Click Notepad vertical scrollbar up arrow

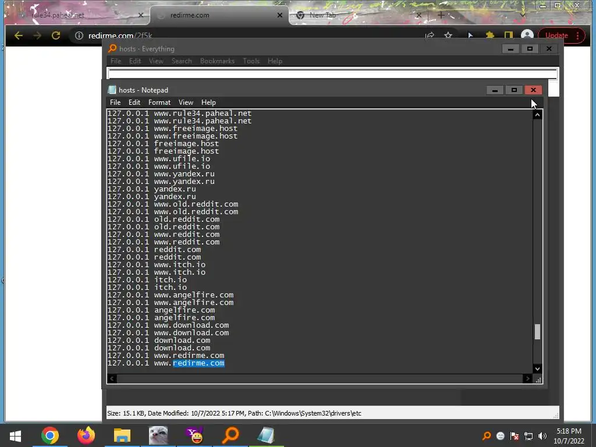pos(537,115)
